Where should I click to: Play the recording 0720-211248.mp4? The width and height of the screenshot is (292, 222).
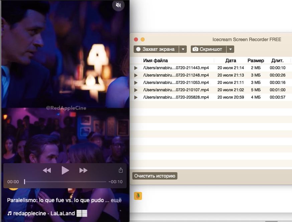pyautogui.click(x=136, y=75)
